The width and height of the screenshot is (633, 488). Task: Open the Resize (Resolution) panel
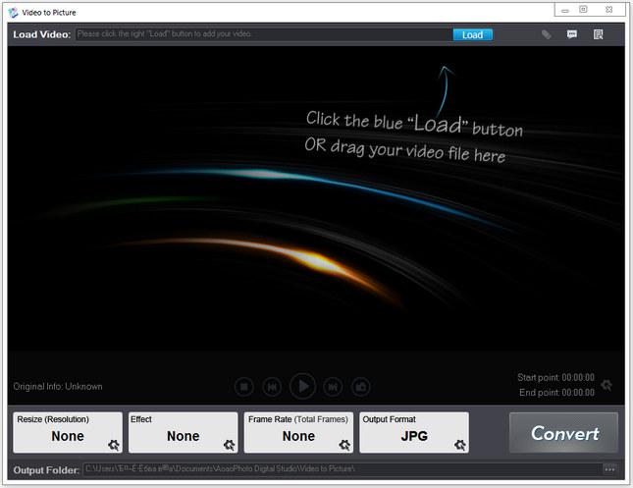coord(68,432)
